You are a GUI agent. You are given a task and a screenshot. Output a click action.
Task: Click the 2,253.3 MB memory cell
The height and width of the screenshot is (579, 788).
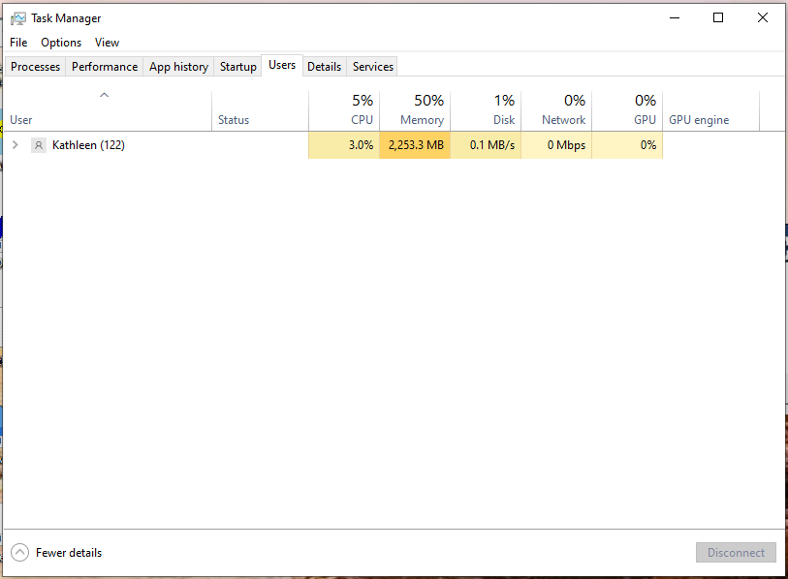click(415, 145)
